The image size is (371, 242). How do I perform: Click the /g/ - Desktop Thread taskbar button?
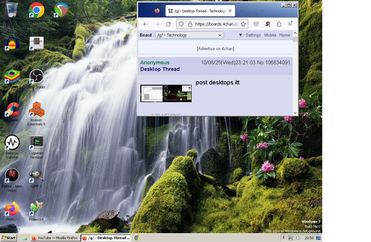106,238
